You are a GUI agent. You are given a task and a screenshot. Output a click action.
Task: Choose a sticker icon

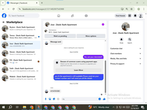point(54,99)
